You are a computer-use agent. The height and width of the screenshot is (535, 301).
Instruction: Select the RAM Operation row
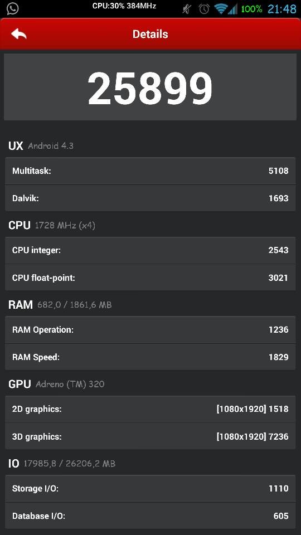(x=150, y=329)
